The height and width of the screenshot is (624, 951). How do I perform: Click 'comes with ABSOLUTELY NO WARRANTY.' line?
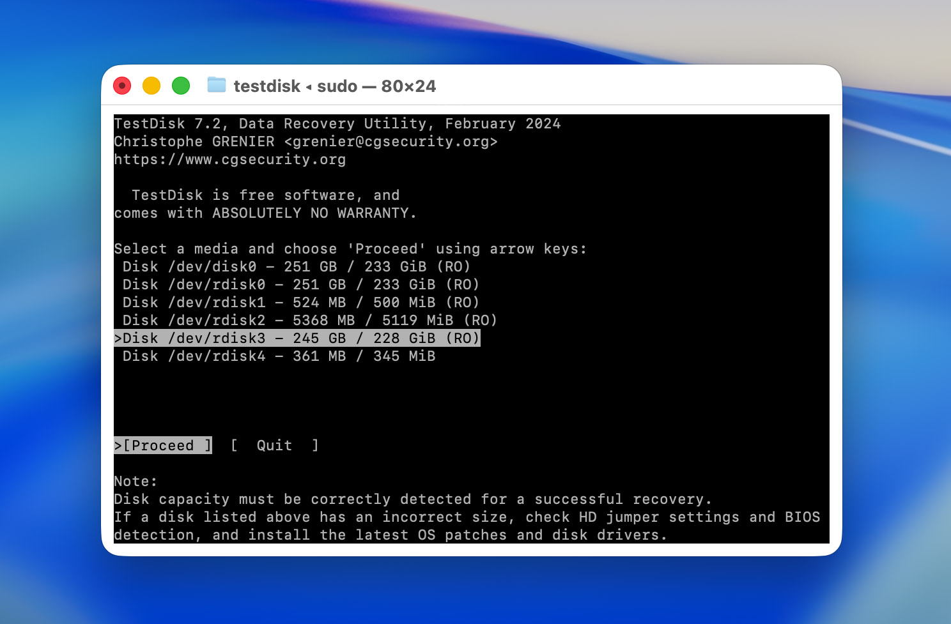tap(265, 213)
